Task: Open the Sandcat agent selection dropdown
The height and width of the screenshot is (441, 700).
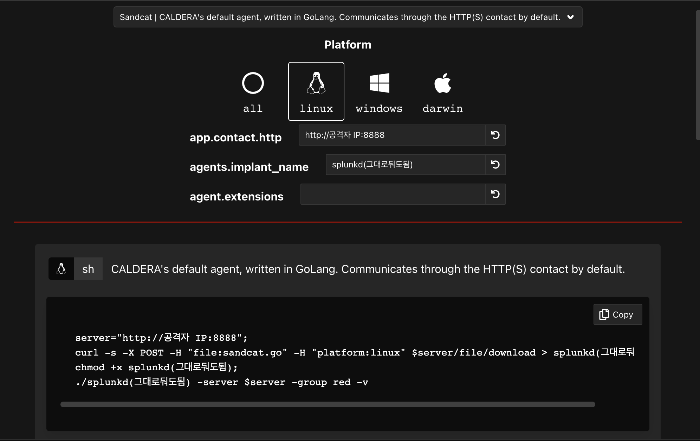Action: click(340, 17)
